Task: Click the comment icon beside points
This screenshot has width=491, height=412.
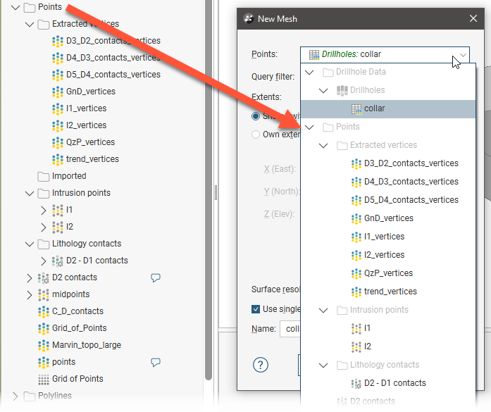Action: (x=156, y=362)
